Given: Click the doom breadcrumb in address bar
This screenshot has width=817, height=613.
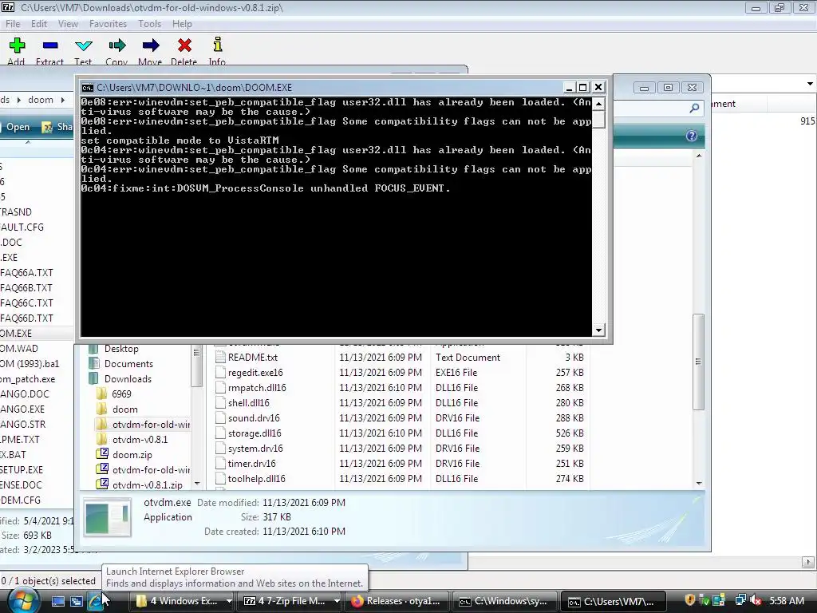Looking at the screenshot, I should (x=41, y=100).
